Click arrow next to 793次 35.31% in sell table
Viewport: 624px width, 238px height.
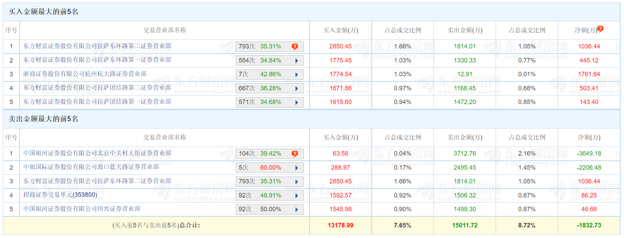point(297,182)
